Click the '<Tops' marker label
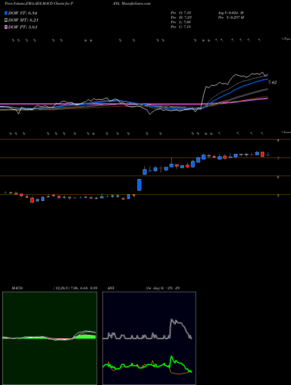Screen dimensions: 291x385 pyautogui.click(x=286, y=39)
